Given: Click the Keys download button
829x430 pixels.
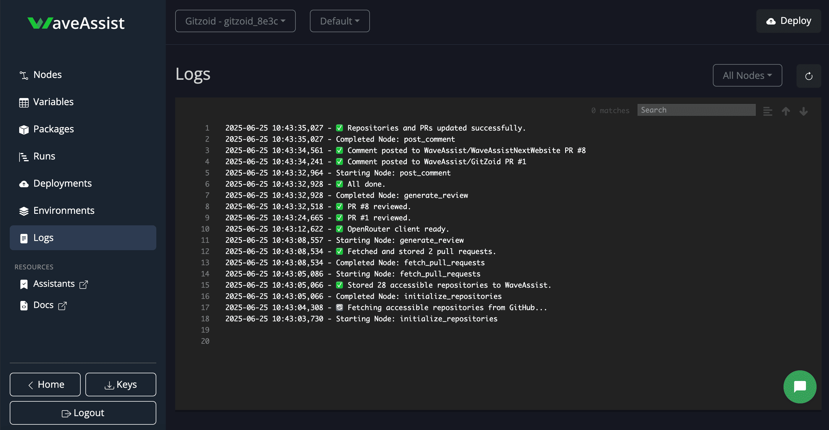Looking at the screenshot, I should [121, 385].
